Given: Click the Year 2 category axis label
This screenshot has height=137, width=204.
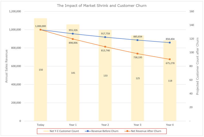Looking at the screenshot, I should pos(105,125).
